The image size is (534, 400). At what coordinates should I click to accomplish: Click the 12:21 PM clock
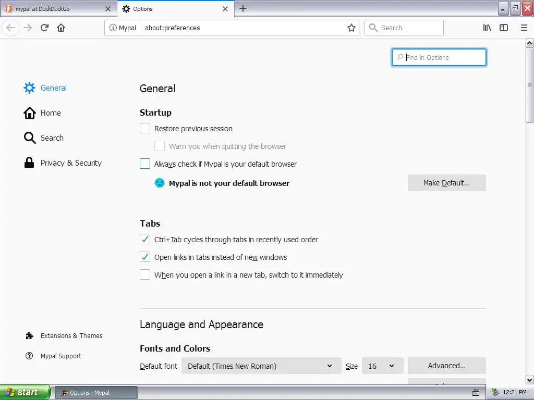515,393
